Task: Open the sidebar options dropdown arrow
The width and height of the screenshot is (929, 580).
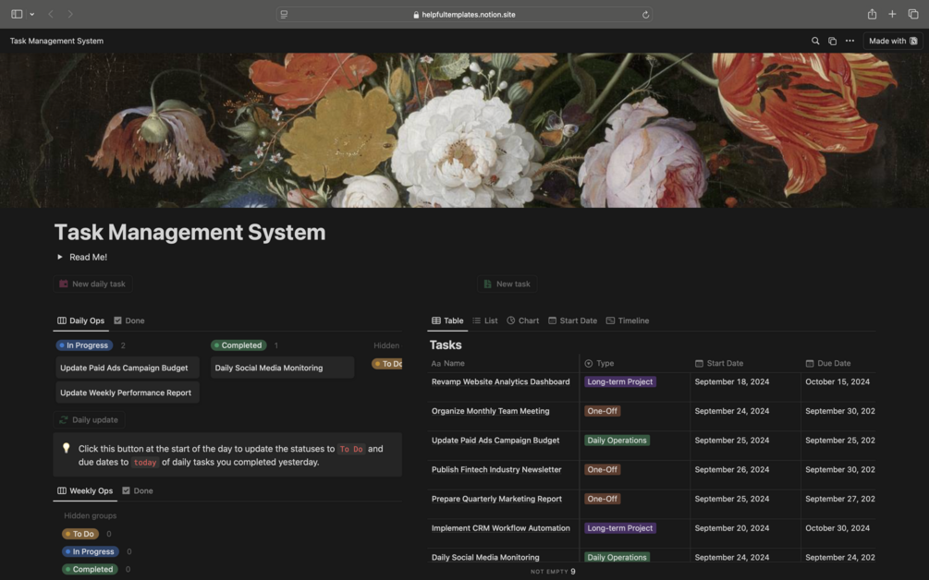Action: pyautogui.click(x=32, y=14)
